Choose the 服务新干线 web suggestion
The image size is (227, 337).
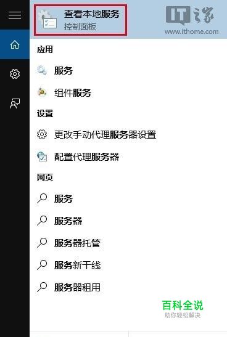(x=128, y=265)
